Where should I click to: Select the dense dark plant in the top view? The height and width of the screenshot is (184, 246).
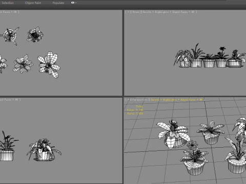[35, 35]
